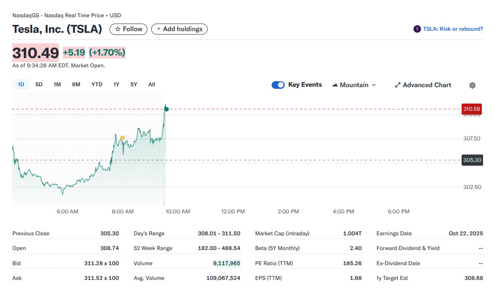Toggle the Key Events switch off
Screen dimensions: 494x290
(x=278, y=85)
